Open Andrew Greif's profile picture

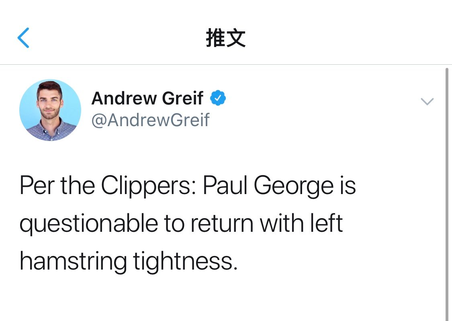point(50,110)
